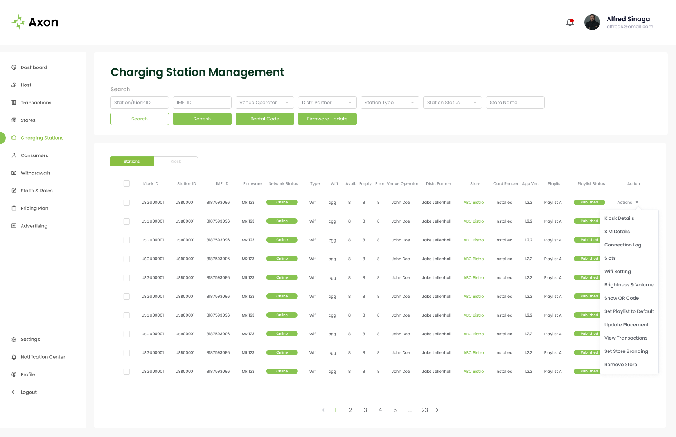The image size is (676, 437).
Task: Choose Brightness & Volume menu item
Action: pos(629,285)
